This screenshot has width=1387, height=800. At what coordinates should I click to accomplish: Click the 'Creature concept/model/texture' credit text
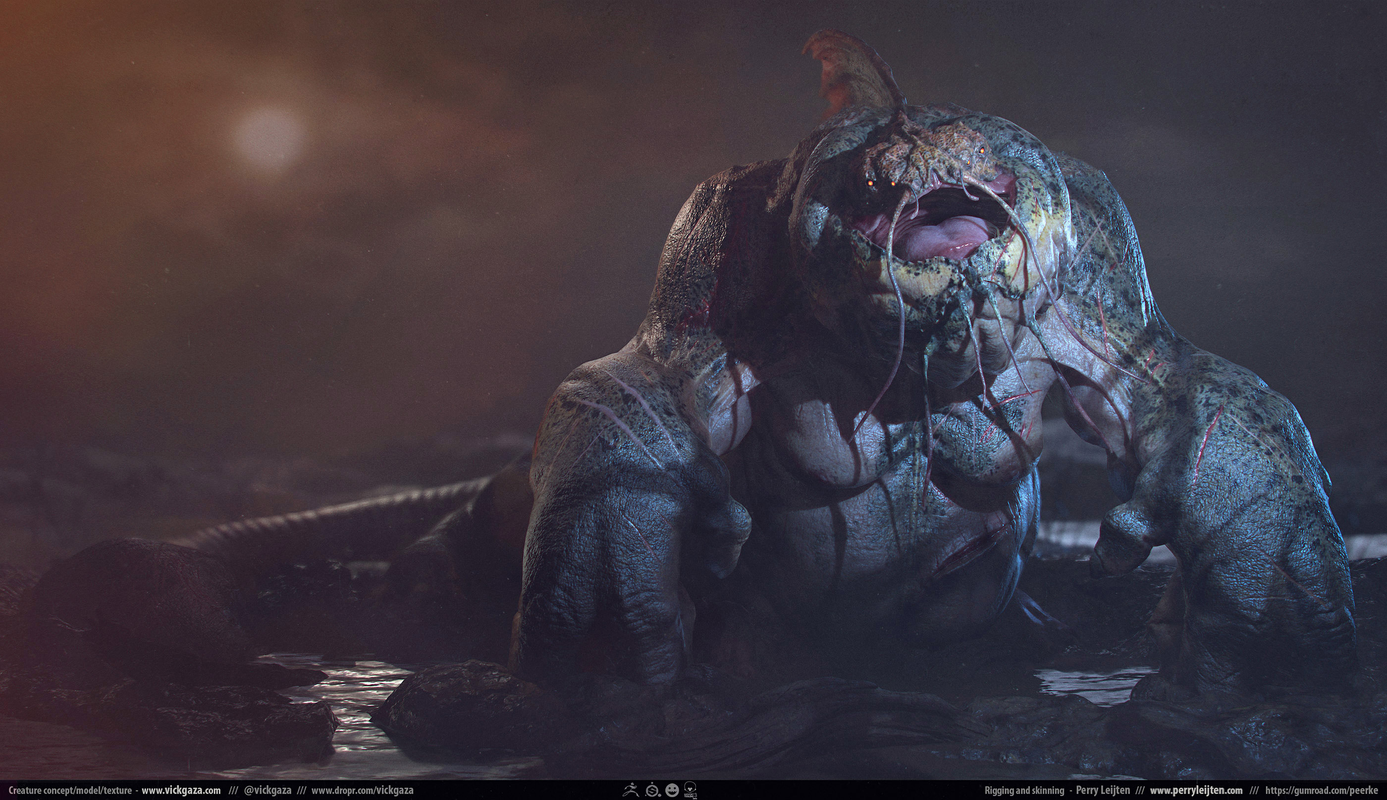pos(70,791)
